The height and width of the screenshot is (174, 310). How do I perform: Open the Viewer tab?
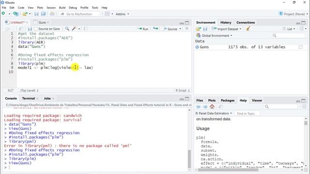pos(257,101)
